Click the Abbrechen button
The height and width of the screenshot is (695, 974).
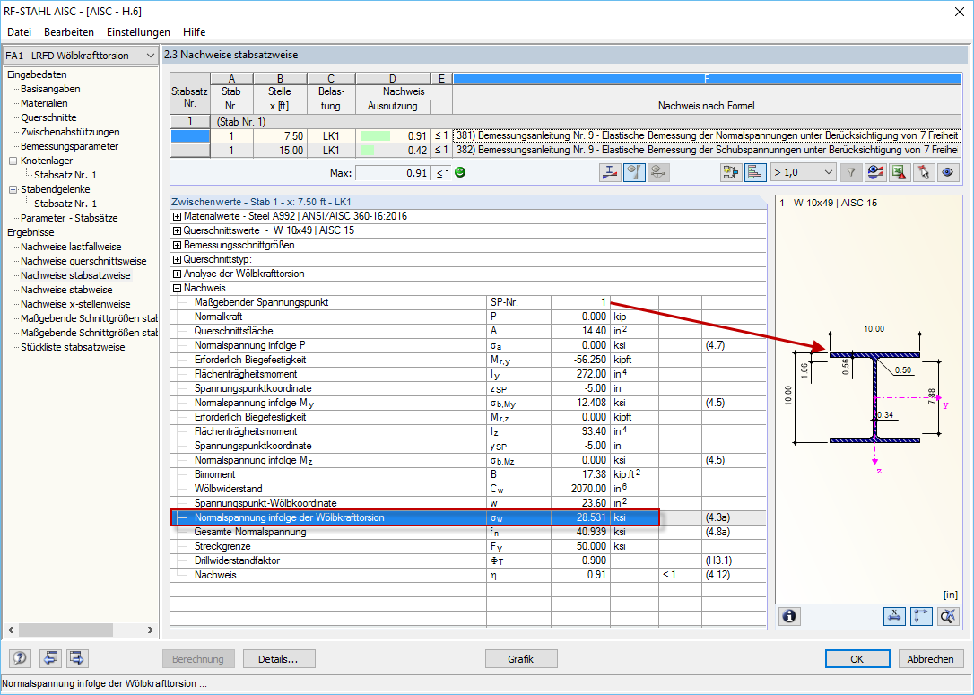pyautogui.click(x=930, y=659)
